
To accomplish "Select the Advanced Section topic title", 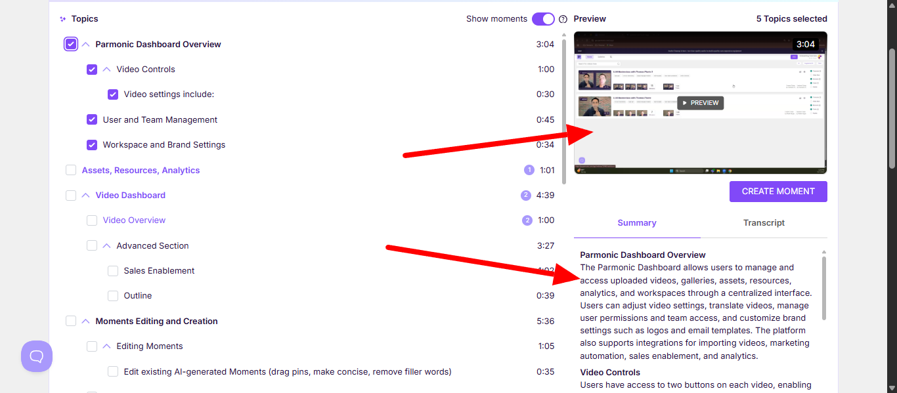I will 152,245.
